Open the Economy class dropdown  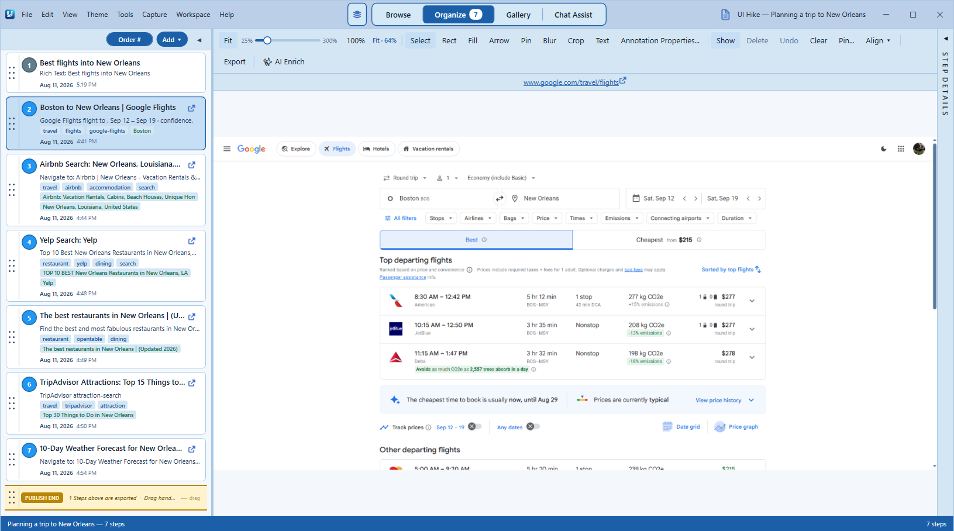click(501, 178)
